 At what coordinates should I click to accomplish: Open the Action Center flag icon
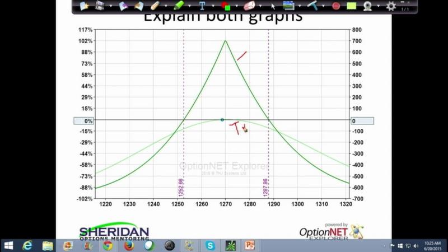(393, 246)
